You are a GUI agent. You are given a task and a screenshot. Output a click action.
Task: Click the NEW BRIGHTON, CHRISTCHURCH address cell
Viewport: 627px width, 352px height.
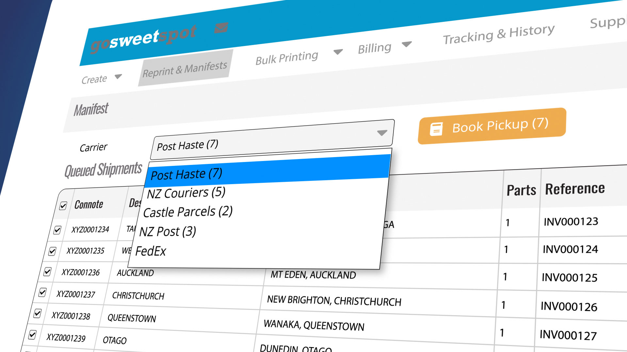(334, 301)
